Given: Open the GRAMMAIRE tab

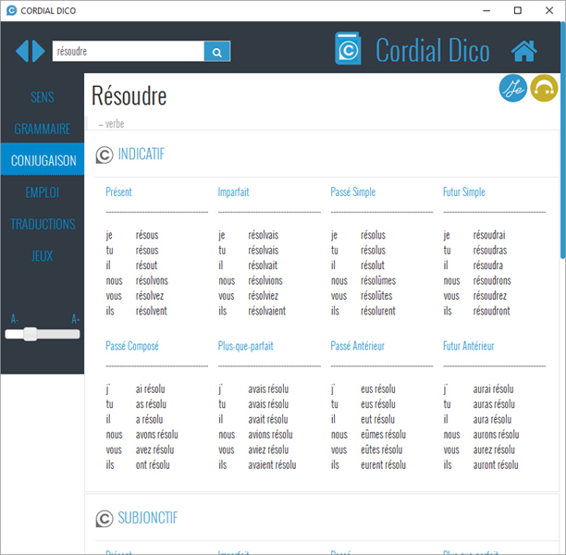Looking at the screenshot, I should coord(43,129).
